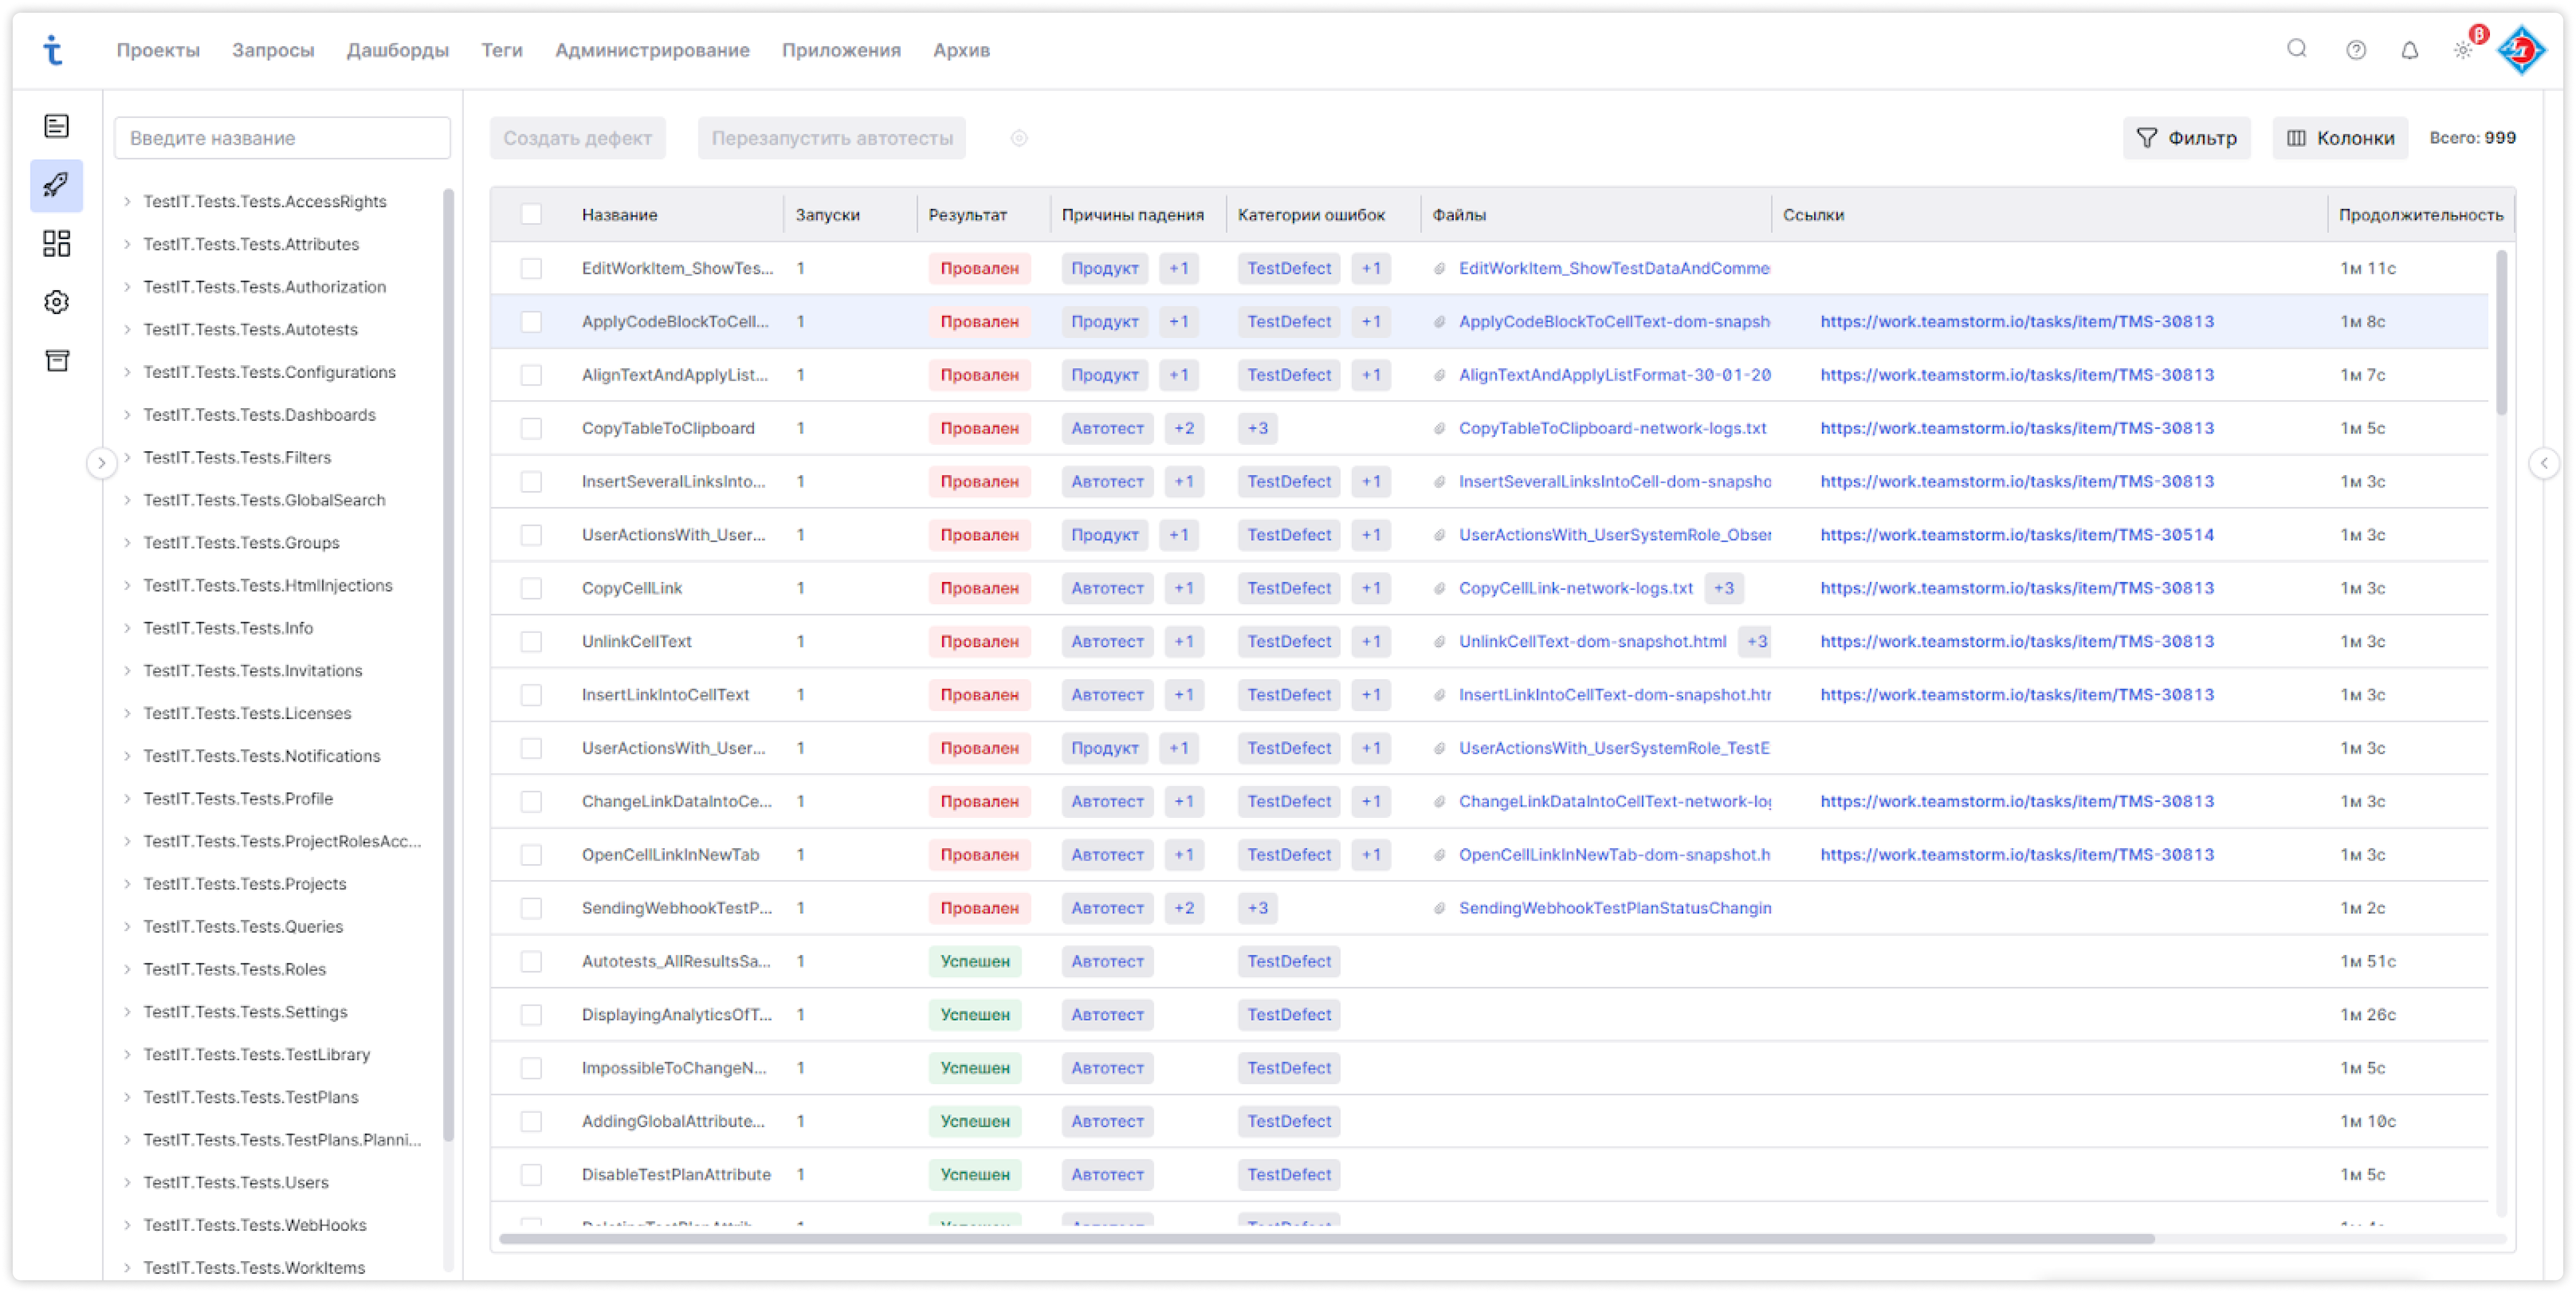
Task: Click the vertical table scrollbar
Action: click(2501, 332)
